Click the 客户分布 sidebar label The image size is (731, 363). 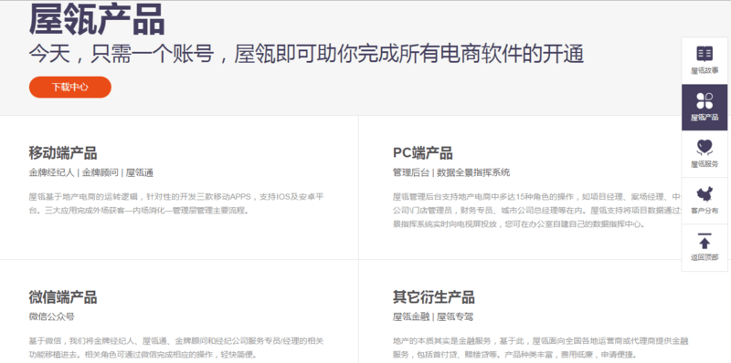[705, 211]
